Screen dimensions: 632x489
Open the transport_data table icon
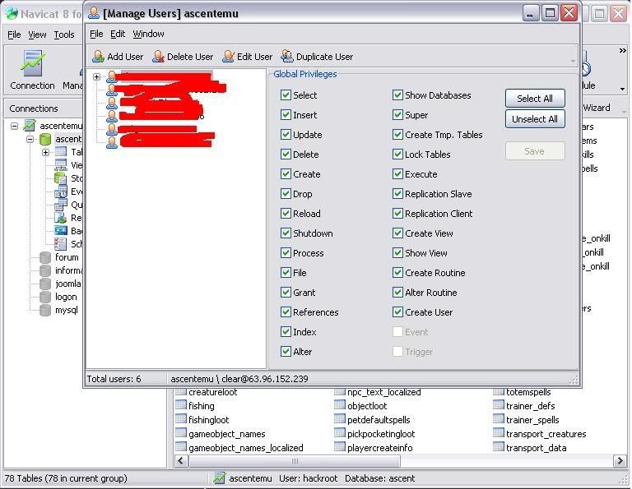point(499,447)
